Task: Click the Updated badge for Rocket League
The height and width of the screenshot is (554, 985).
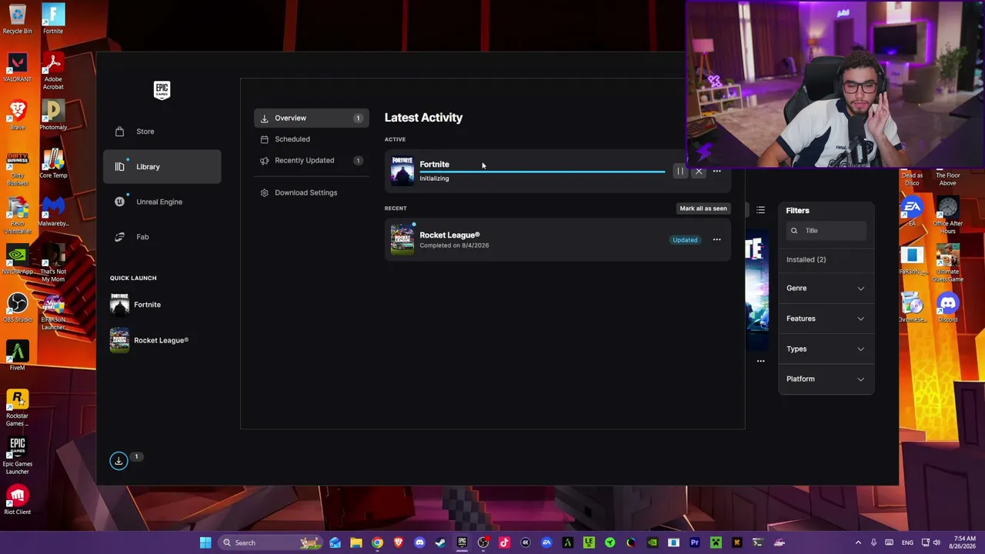Action: click(x=685, y=240)
